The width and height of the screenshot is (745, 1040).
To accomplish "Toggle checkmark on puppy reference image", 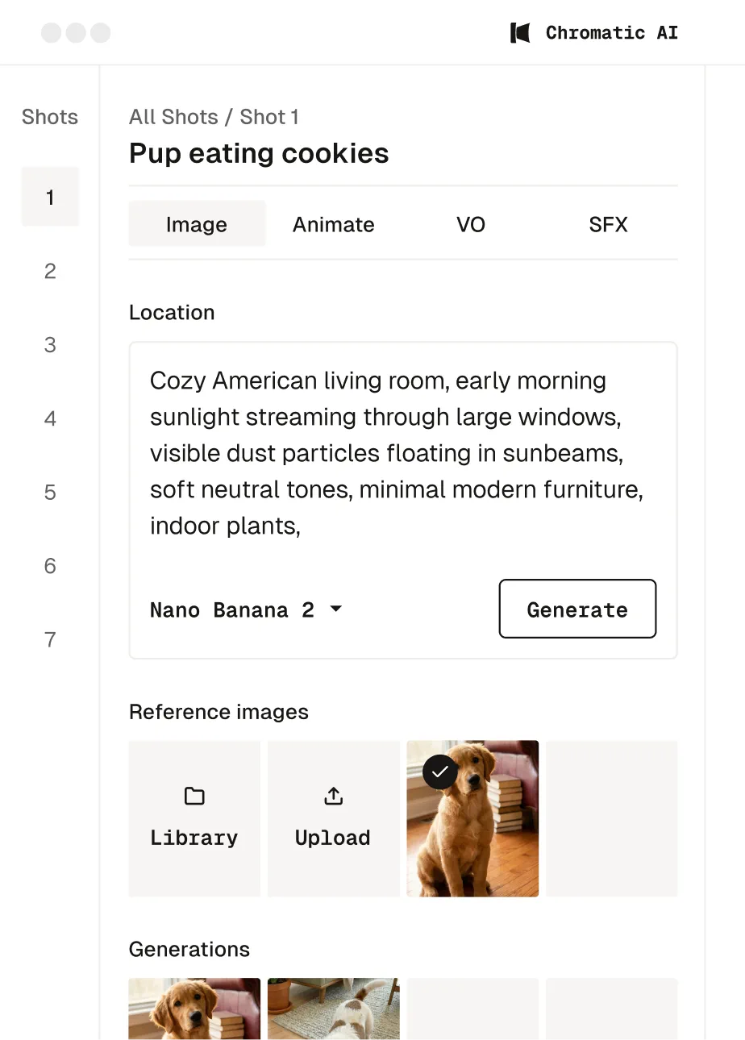I will tap(440, 772).
